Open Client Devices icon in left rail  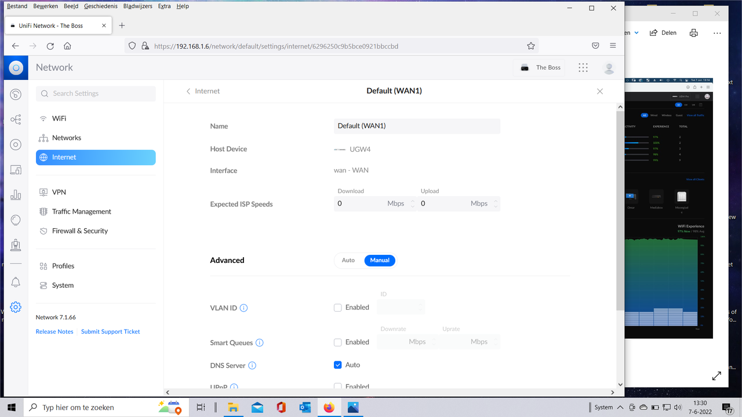[x=16, y=170]
